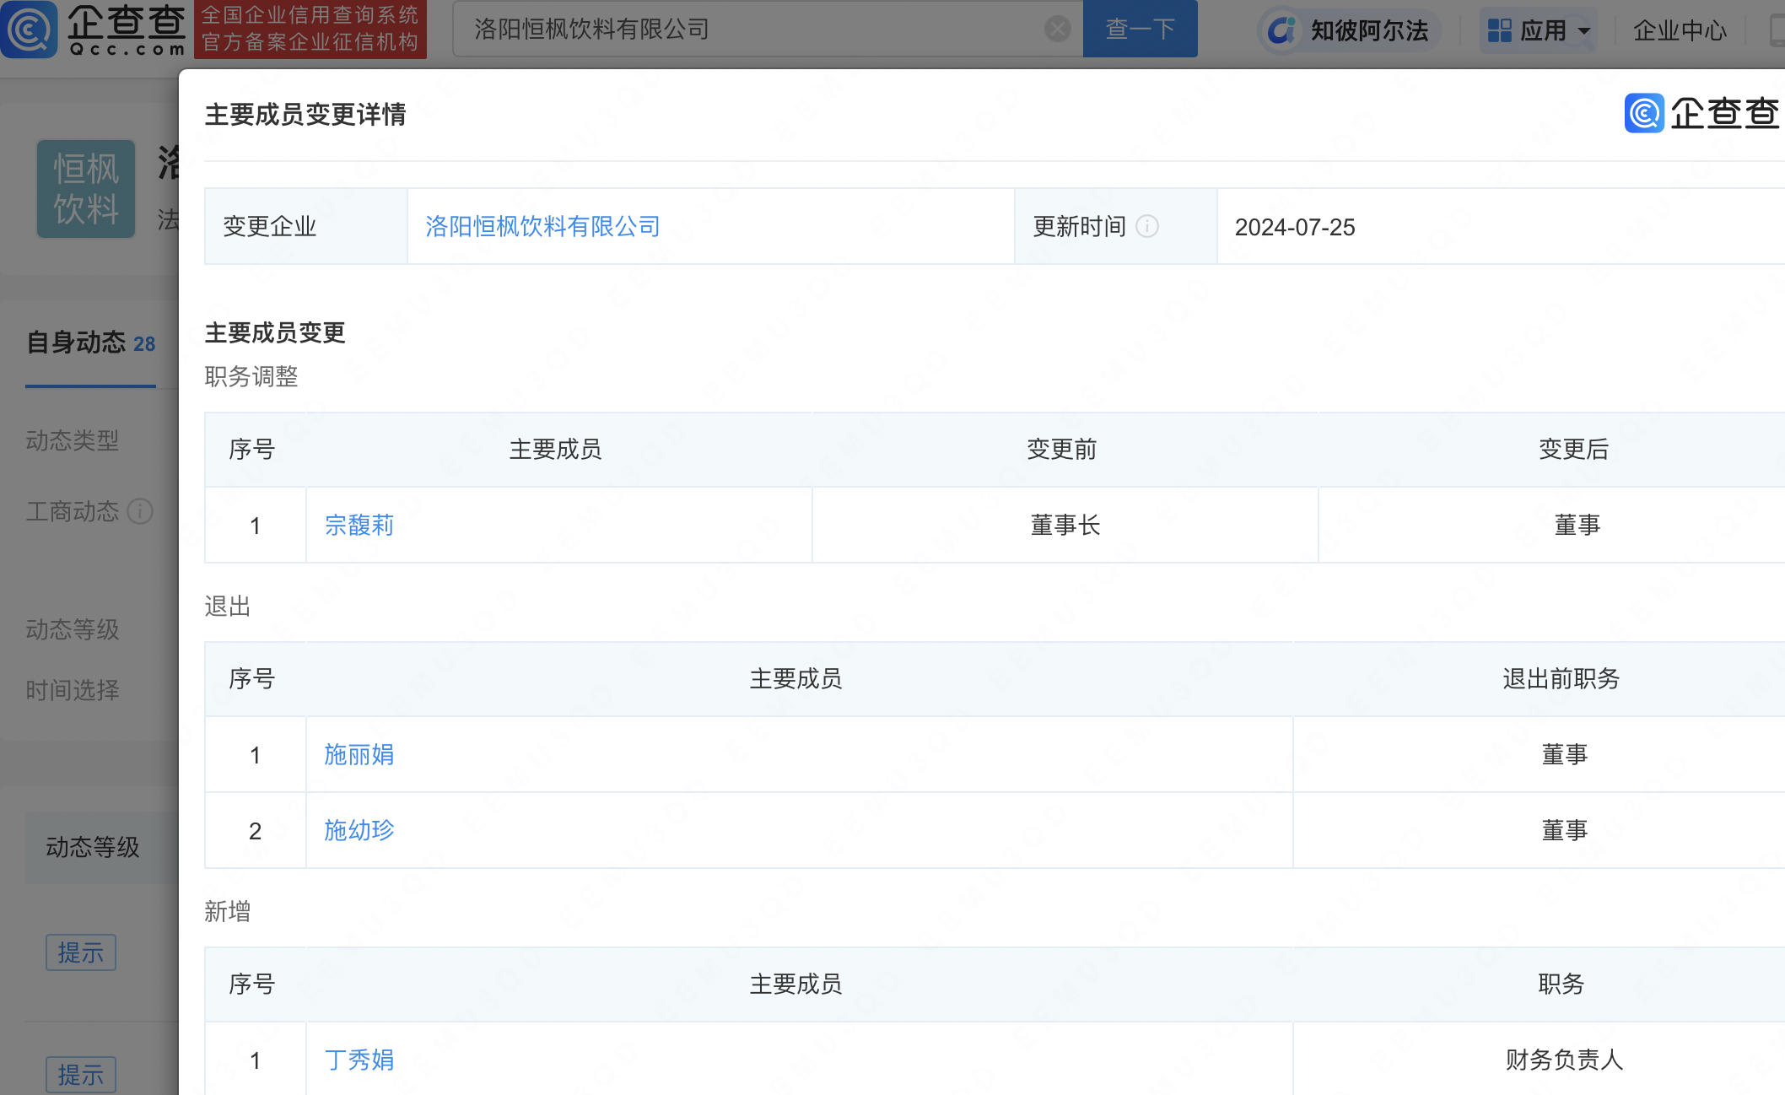Screen dimensions: 1785x1095
Task: Click the 工商动态 filter option
Action: click(73, 511)
